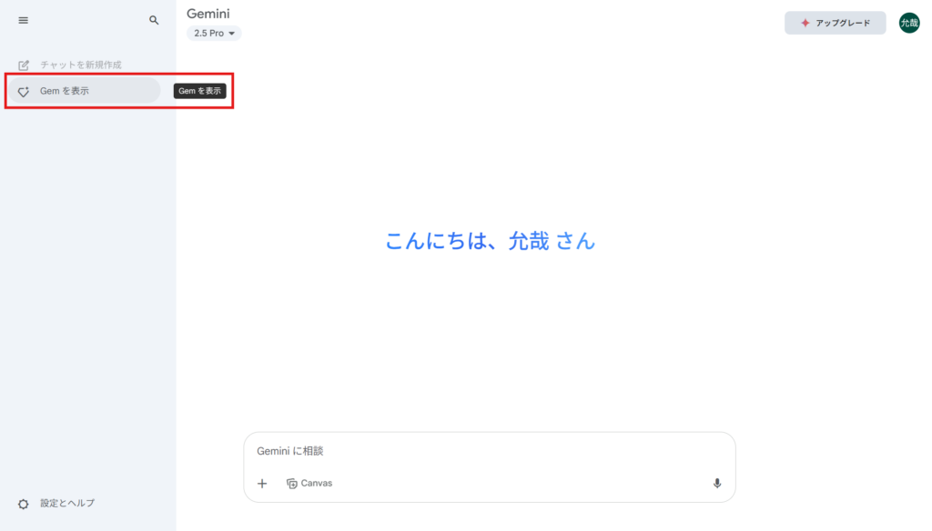Click the search magnifier icon

[x=154, y=20]
